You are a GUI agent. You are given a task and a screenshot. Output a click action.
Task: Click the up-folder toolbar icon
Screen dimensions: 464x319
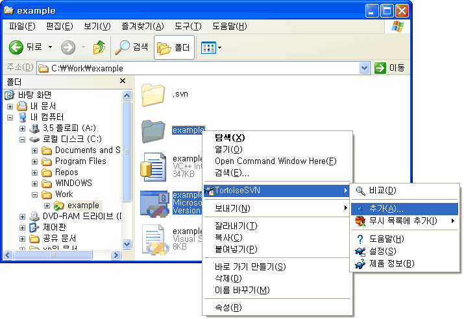tap(99, 47)
